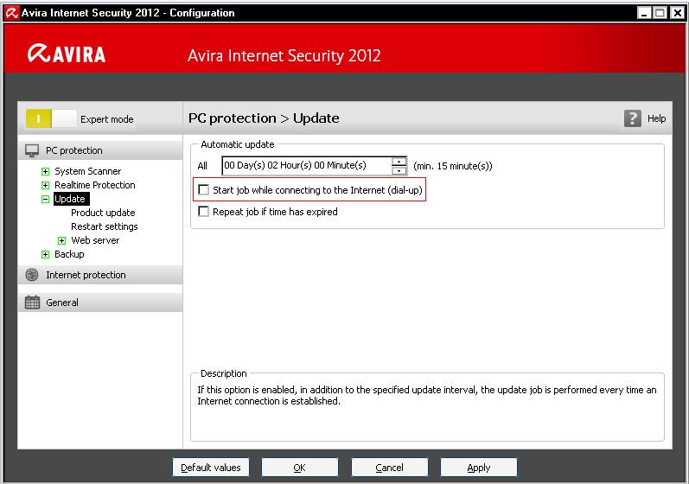The width and height of the screenshot is (689, 484).
Task: Select Restart settings in the tree
Action: 104,226
